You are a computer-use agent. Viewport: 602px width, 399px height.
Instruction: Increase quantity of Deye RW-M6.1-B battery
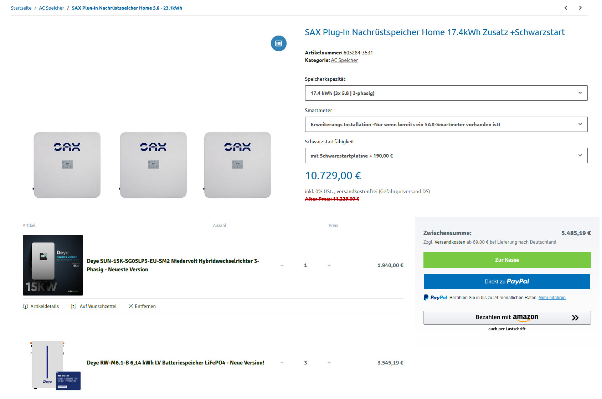[x=329, y=363]
